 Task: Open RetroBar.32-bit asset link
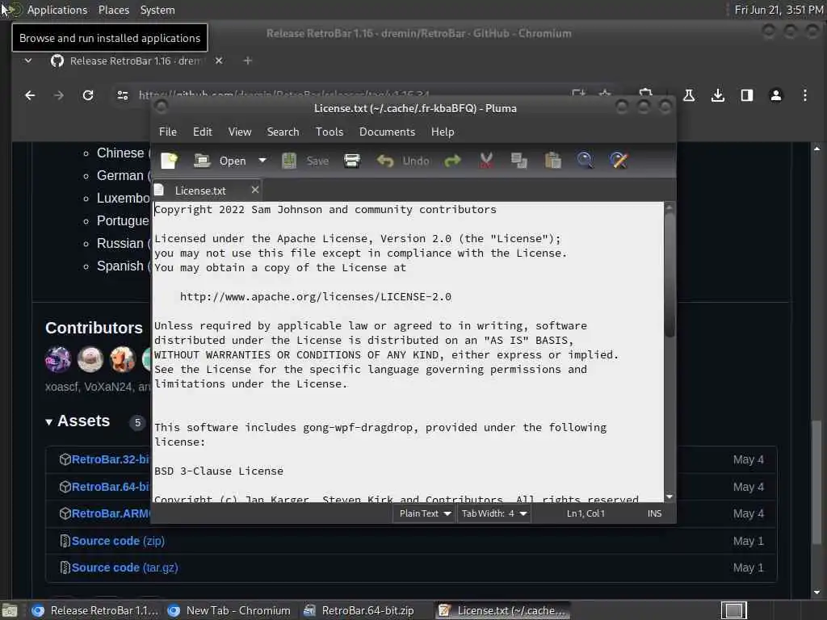coord(110,459)
